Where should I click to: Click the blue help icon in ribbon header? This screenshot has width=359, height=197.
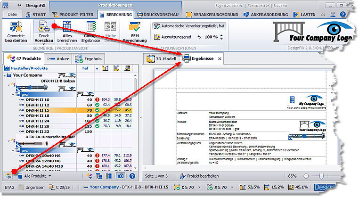click(x=343, y=15)
